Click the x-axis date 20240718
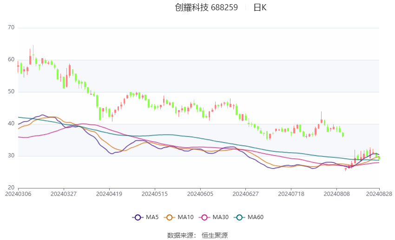Image resolution: width=395 pixels, height=240 pixels. click(291, 194)
